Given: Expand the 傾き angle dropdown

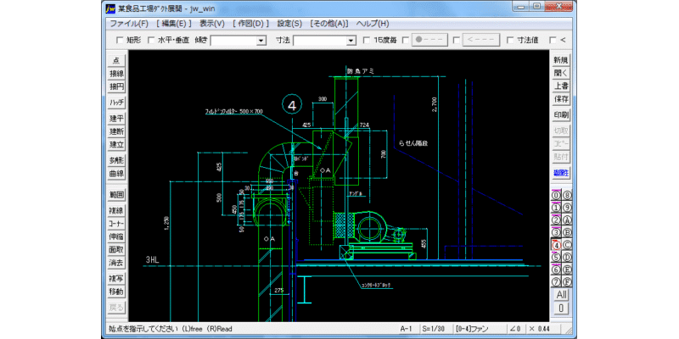Looking at the screenshot, I should (261, 41).
